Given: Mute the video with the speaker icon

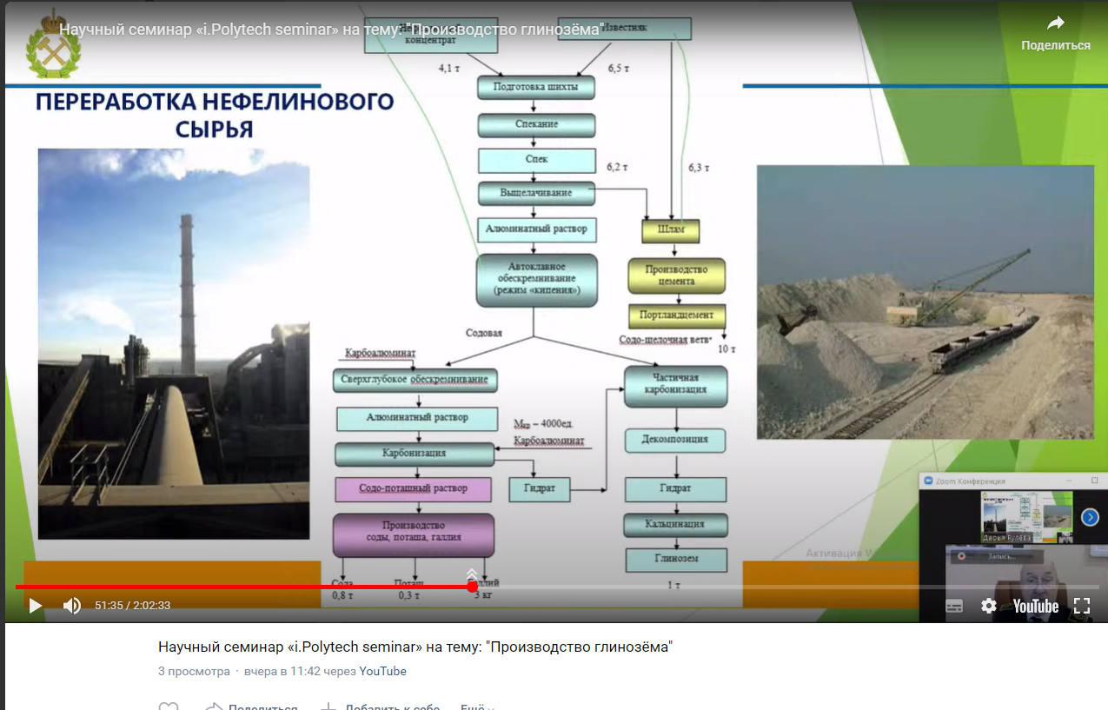Looking at the screenshot, I should [x=72, y=606].
